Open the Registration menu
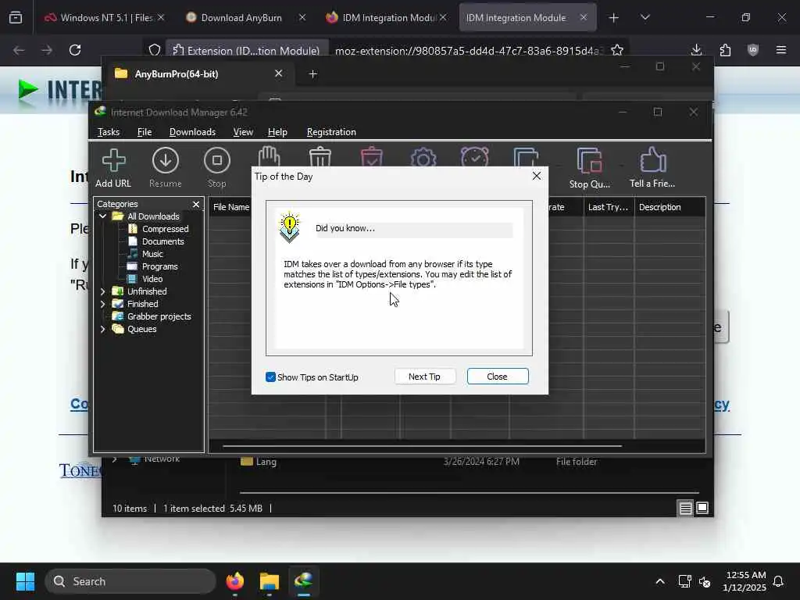The height and width of the screenshot is (600, 800). coord(331,131)
